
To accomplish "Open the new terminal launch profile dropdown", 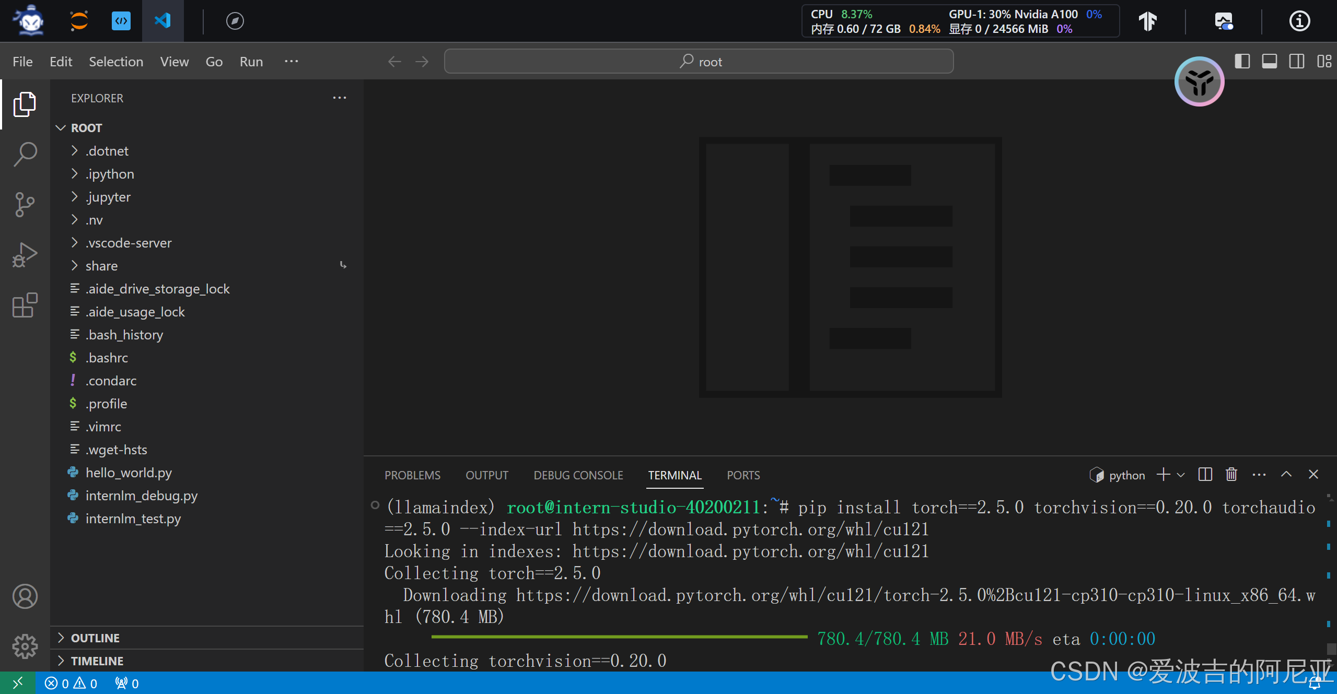I will point(1181,475).
